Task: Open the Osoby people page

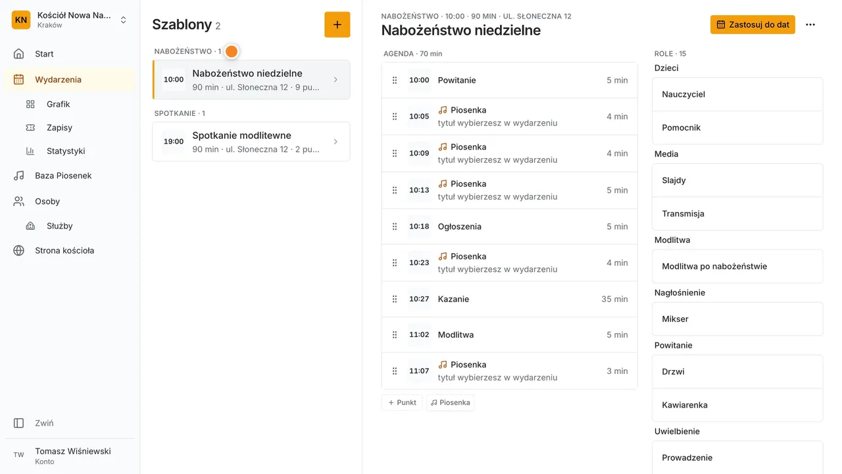Action: click(70, 201)
